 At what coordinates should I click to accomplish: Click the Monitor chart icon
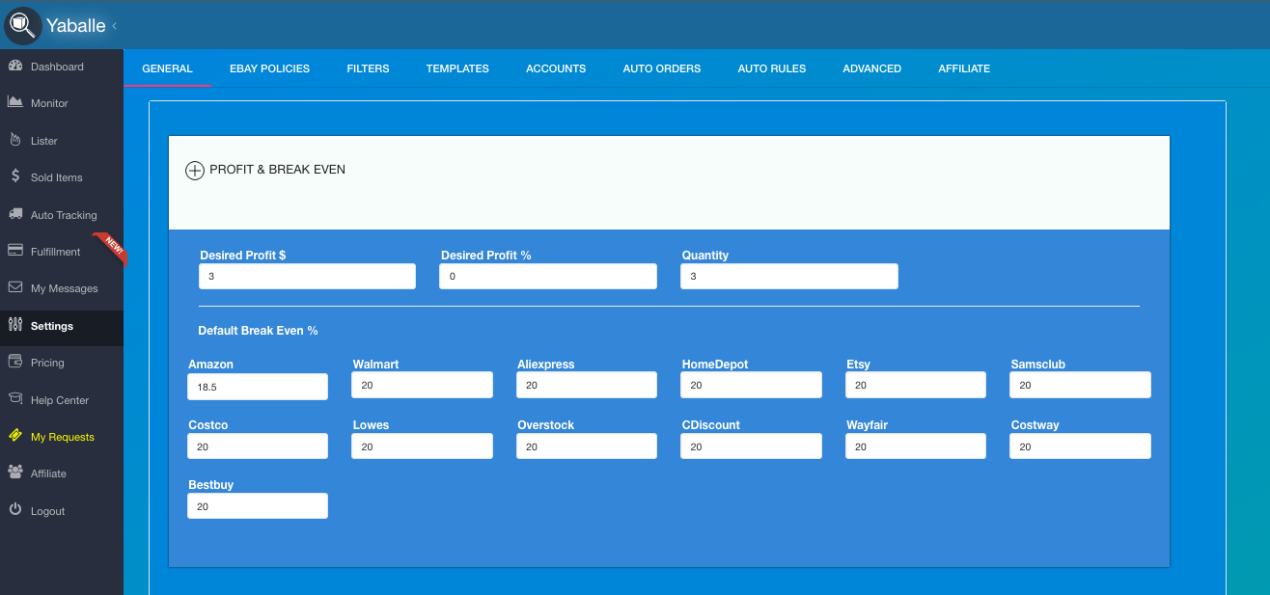14,102
